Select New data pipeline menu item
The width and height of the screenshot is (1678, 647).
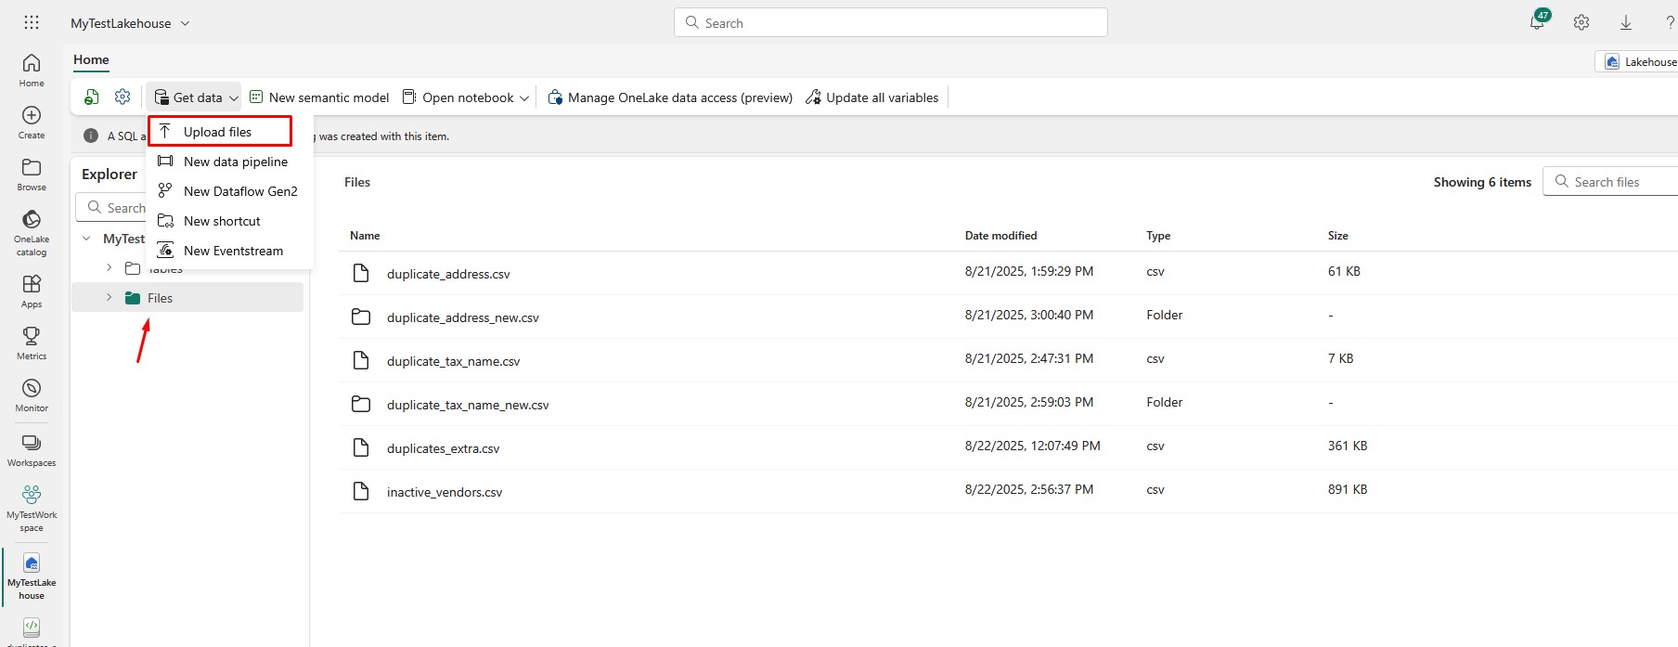point(229,162)
